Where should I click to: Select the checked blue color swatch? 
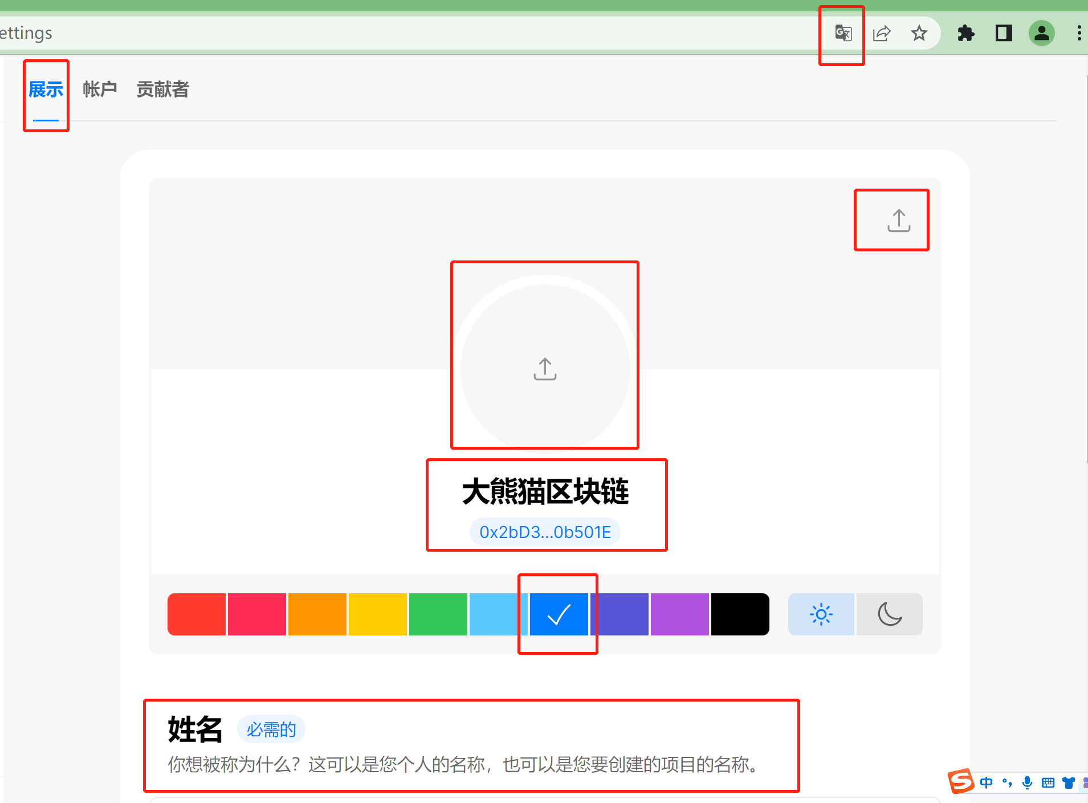tap(559, 614)
